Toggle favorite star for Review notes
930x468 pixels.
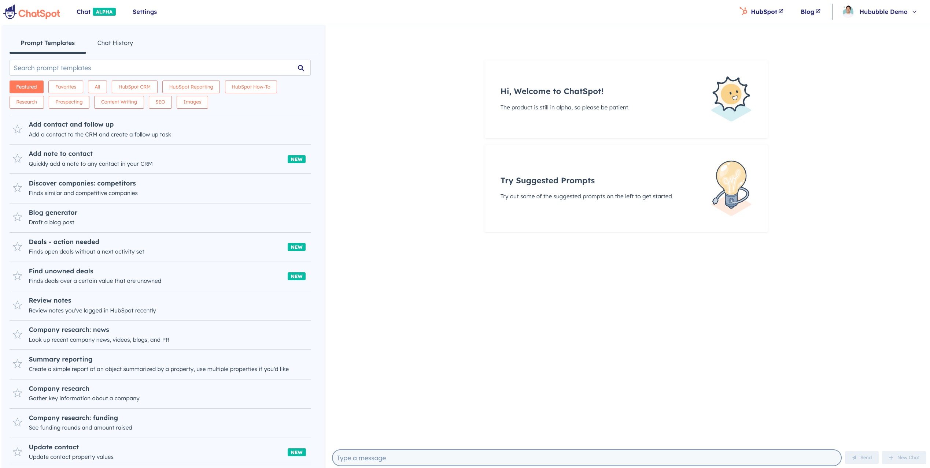click(17, 305)
